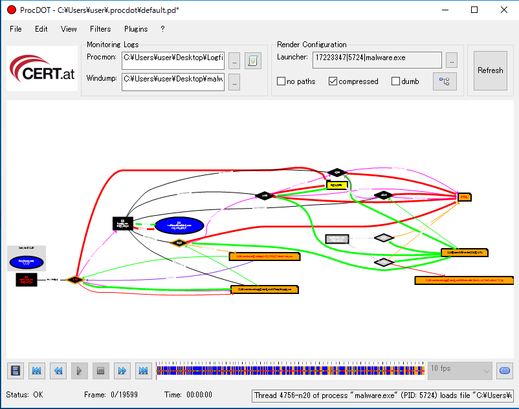Step forward with fast-forward icon

pos(122,371)
